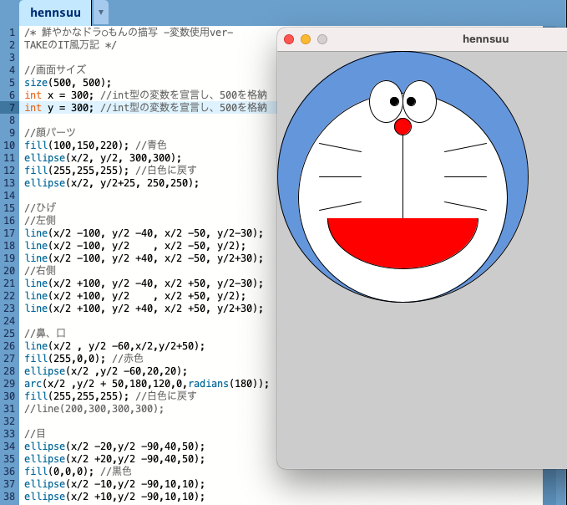Select the highlighted 'int y = 300;' line
This screenshot has height=505, width=567.
145,108
